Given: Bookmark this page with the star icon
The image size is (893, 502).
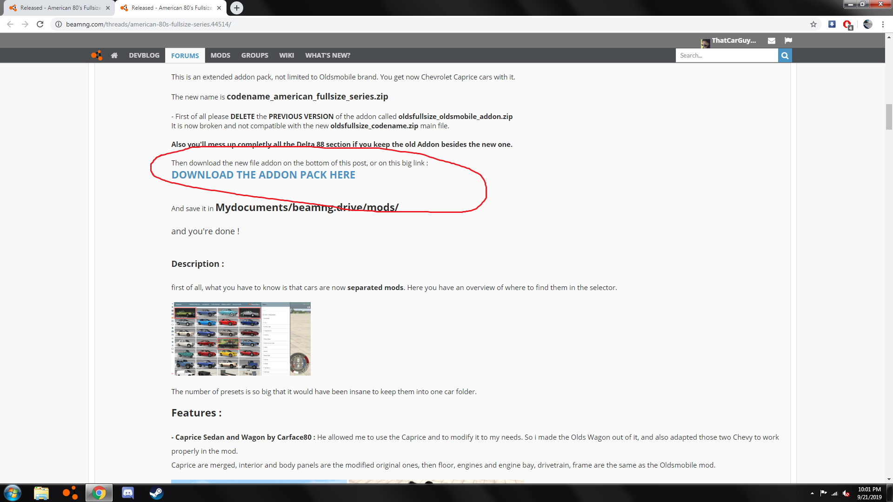Looking at the screenshot, I should coord(813,24).
